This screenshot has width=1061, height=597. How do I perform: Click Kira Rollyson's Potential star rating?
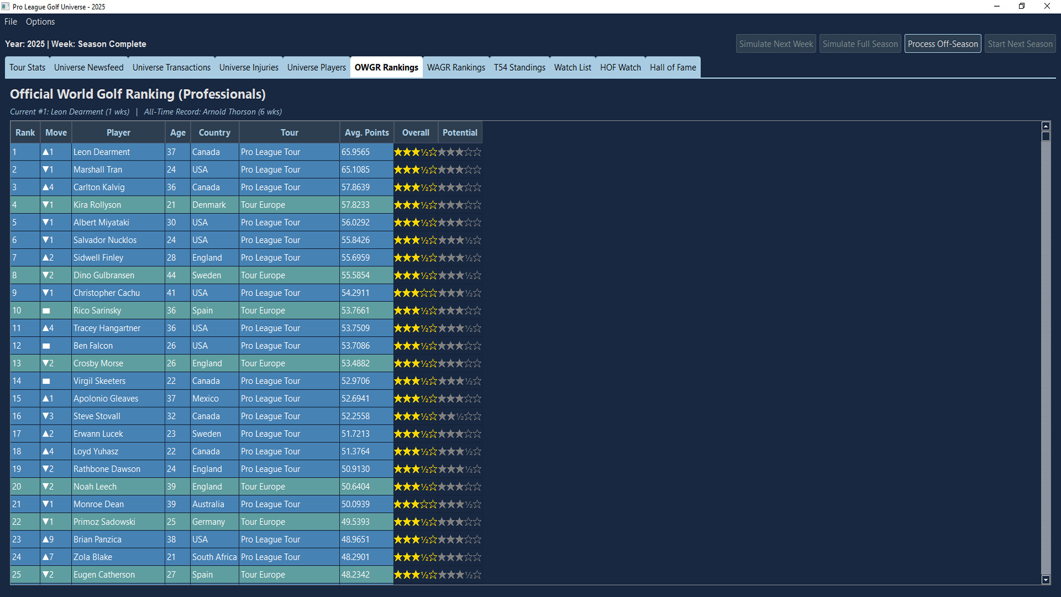[460, 205]
